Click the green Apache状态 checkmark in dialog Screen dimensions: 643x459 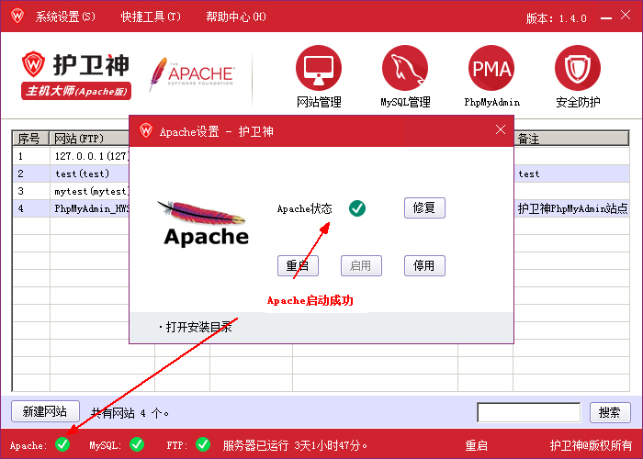[357, 208]
